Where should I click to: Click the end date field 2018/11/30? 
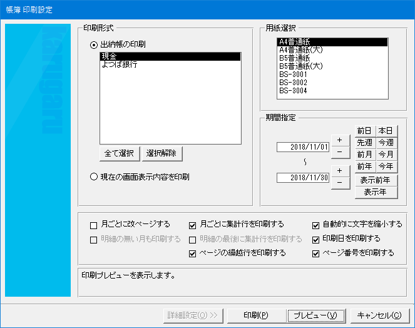coord(303,178)
